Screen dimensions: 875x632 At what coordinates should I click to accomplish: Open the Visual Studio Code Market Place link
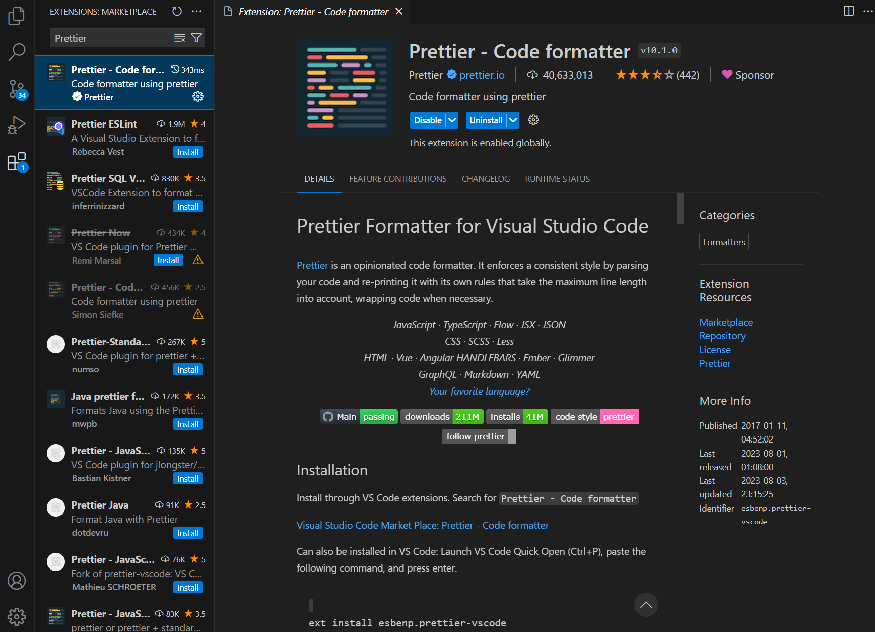pos(423,525)
